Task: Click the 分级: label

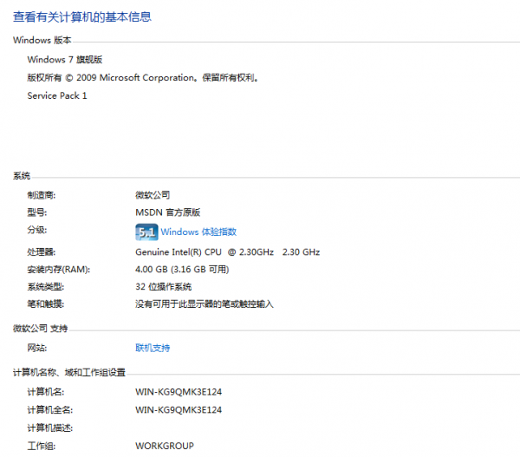Action: click(37, 230)
